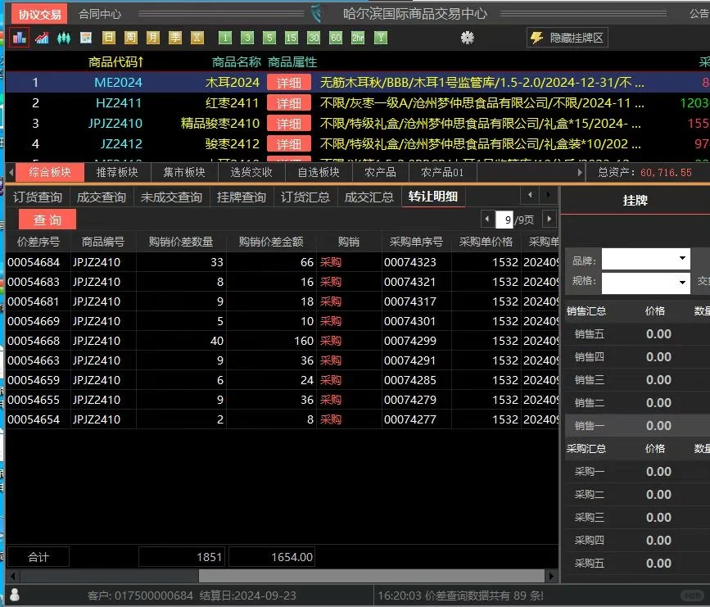710x607 pixels.
Task: Select the daily 日 period icon
Action: coord(108,38)
